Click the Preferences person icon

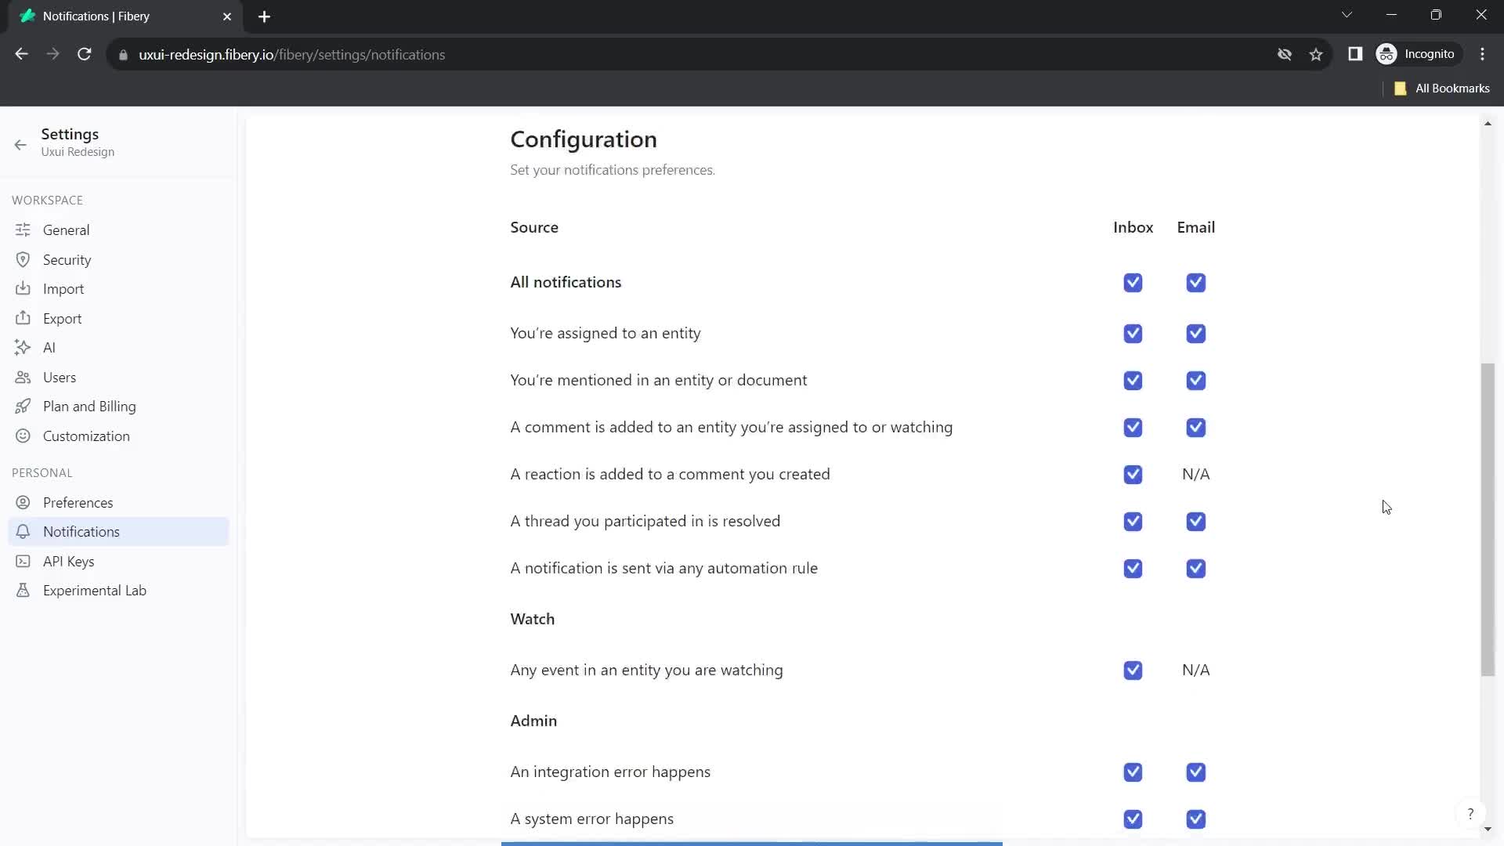pyautogui.click(x=23, y=502)
